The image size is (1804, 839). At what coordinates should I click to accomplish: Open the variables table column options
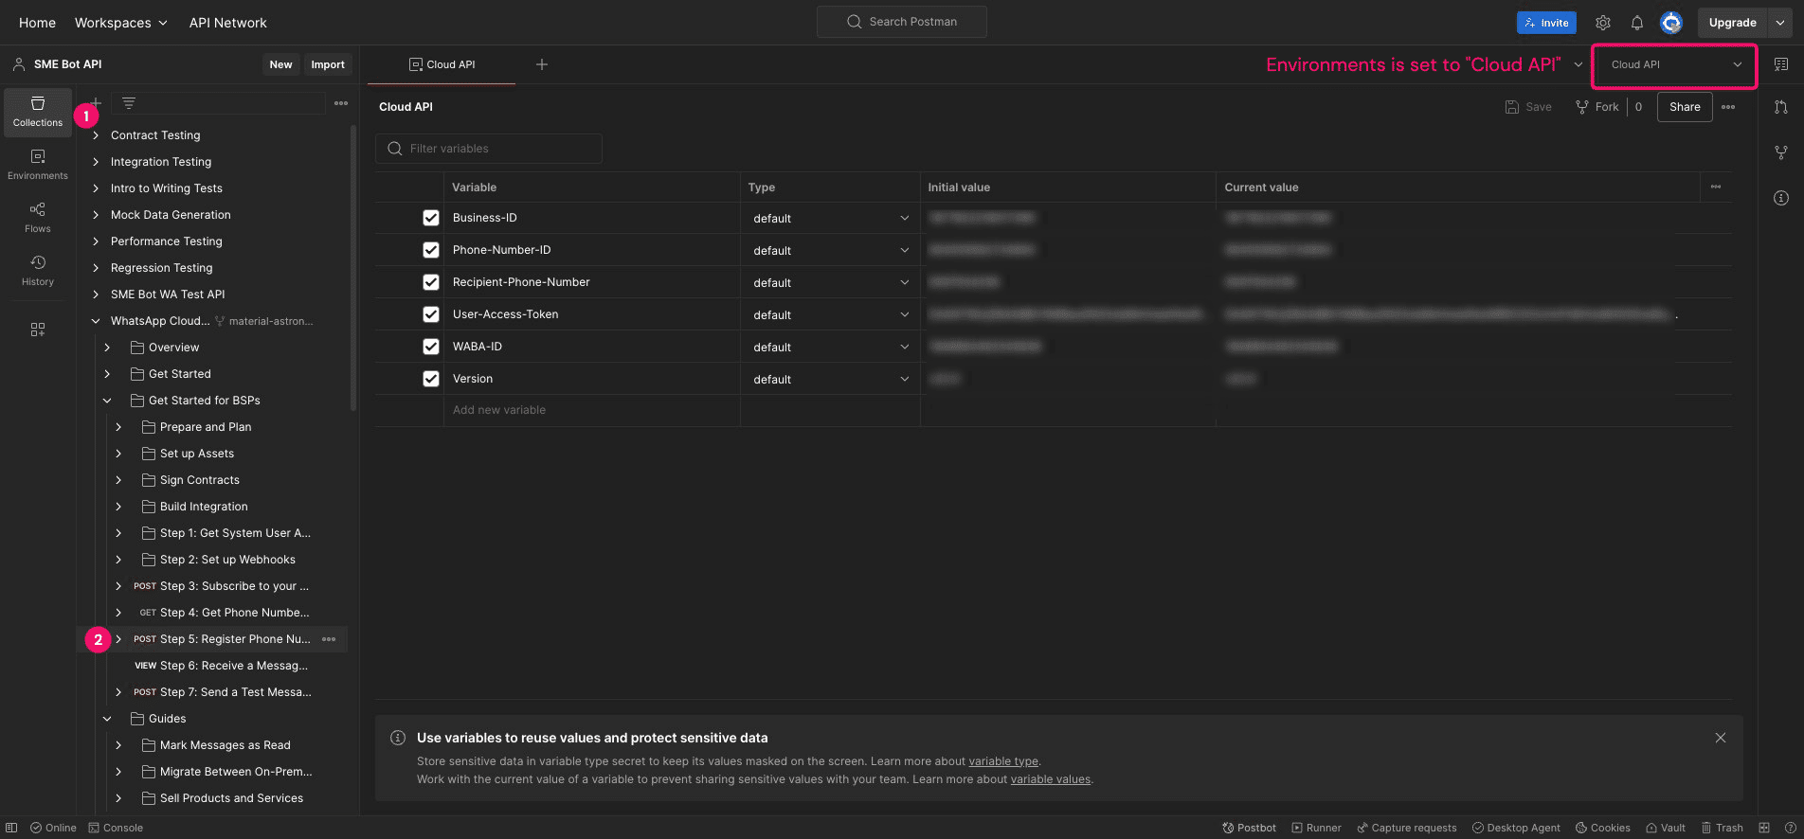tap(1716, 187)
